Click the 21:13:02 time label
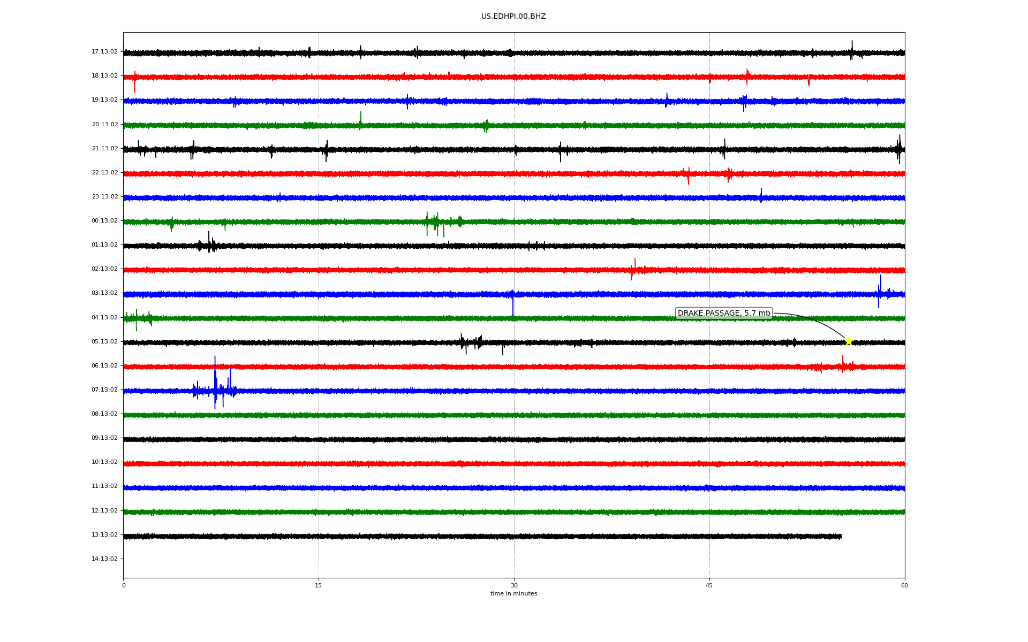 [x=104, y=149]
